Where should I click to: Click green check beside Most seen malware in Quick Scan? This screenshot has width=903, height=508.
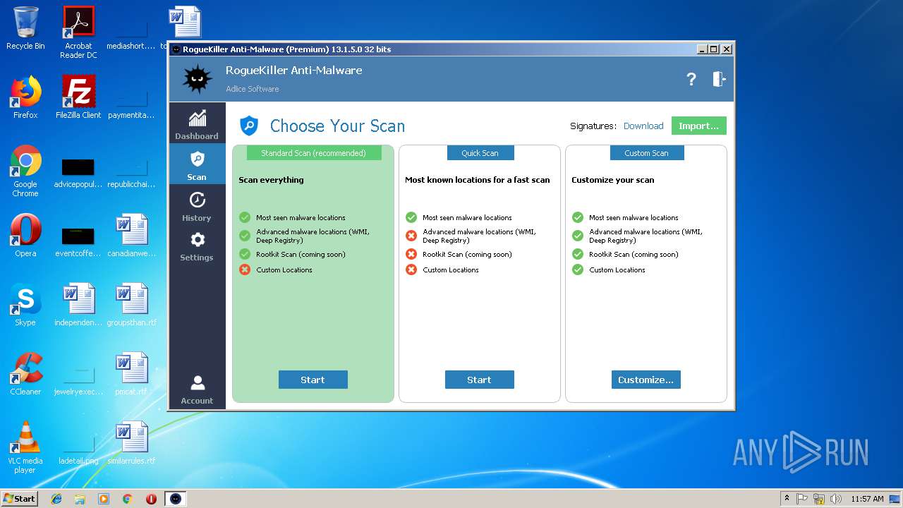[411, 217]
